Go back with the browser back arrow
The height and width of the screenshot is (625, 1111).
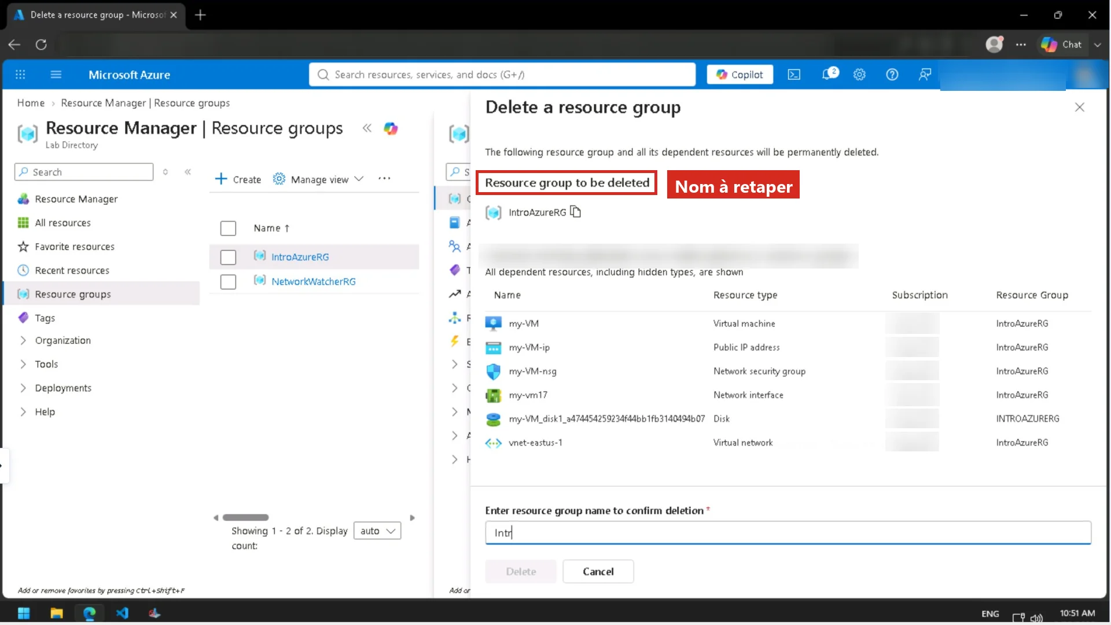click(14, 45)
